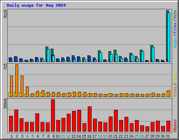This screenshot has width=179, height=140.
Task: Click the day 8 label on x-axis
Action: 48,136
